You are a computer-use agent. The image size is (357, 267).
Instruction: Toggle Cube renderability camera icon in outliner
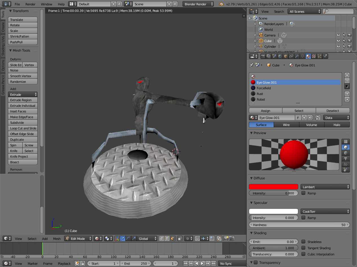click(349, 41)
